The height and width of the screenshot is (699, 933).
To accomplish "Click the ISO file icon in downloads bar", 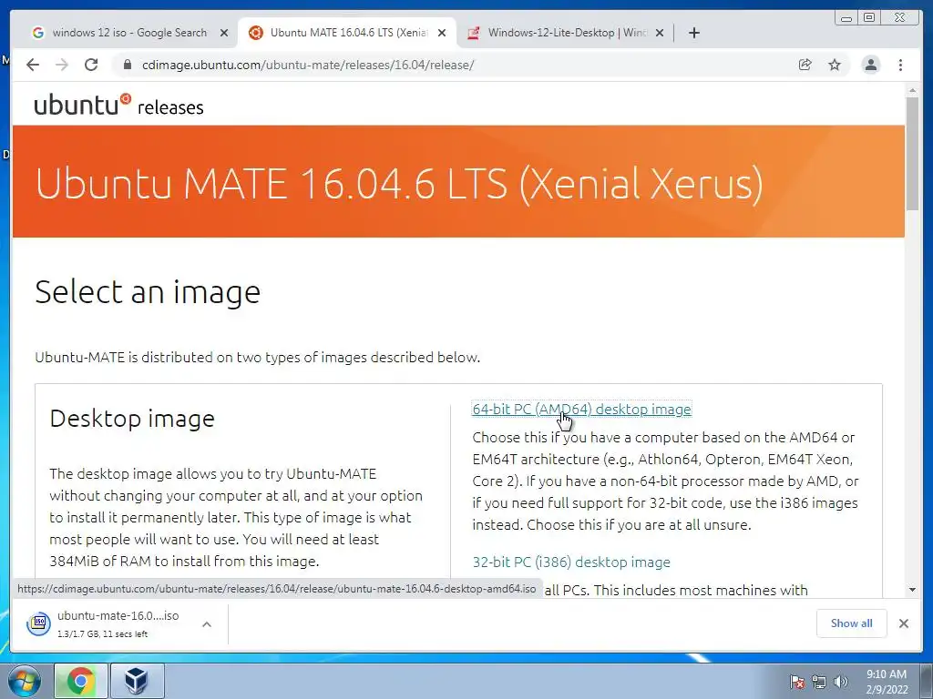I will 38,623.
